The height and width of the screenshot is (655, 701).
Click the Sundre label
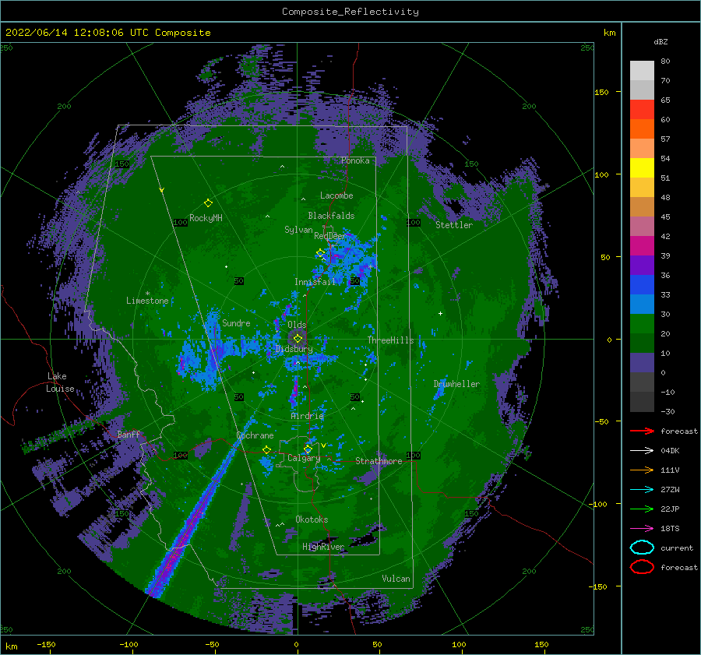pyautogui.click(x=236, y=323)
